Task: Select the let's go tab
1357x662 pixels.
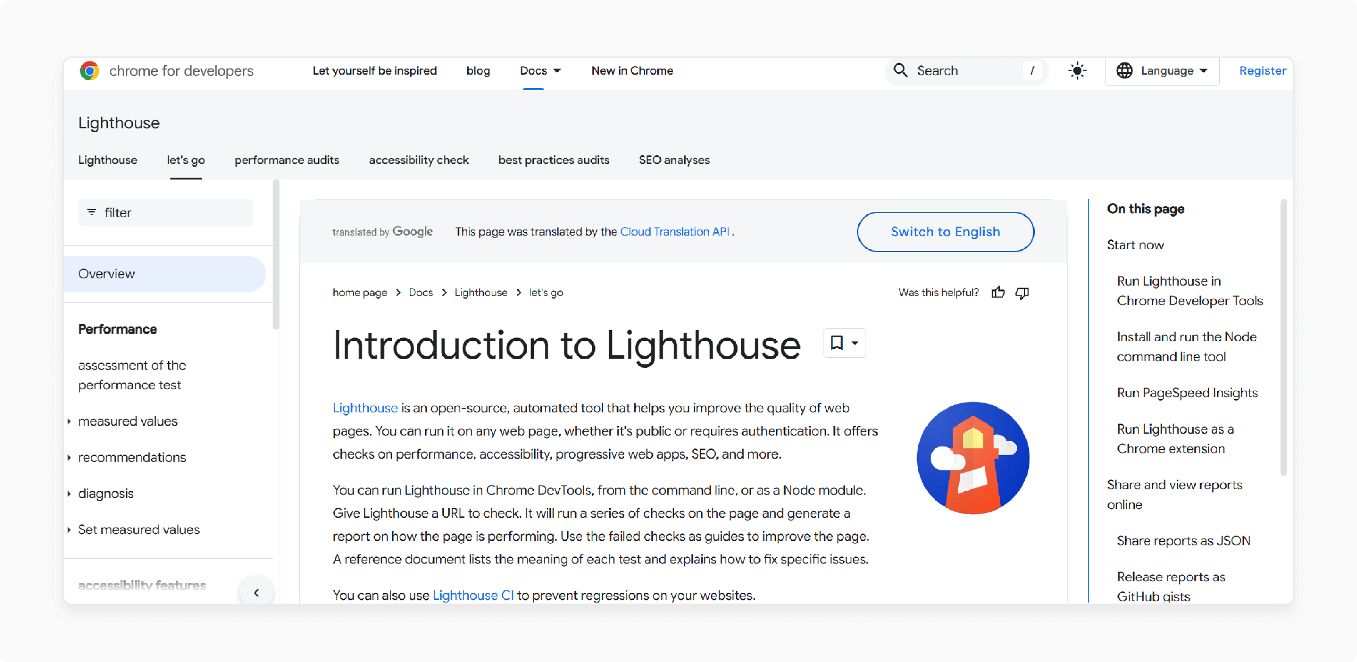Action: point(186,160)
